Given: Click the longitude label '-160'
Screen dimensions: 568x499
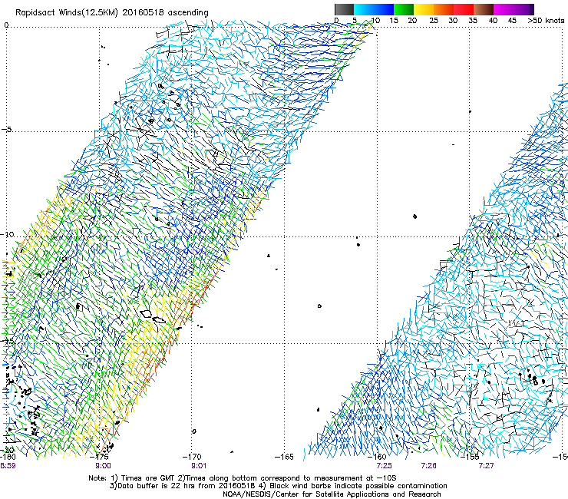Looking at the screenshot, I should point(378,457).
